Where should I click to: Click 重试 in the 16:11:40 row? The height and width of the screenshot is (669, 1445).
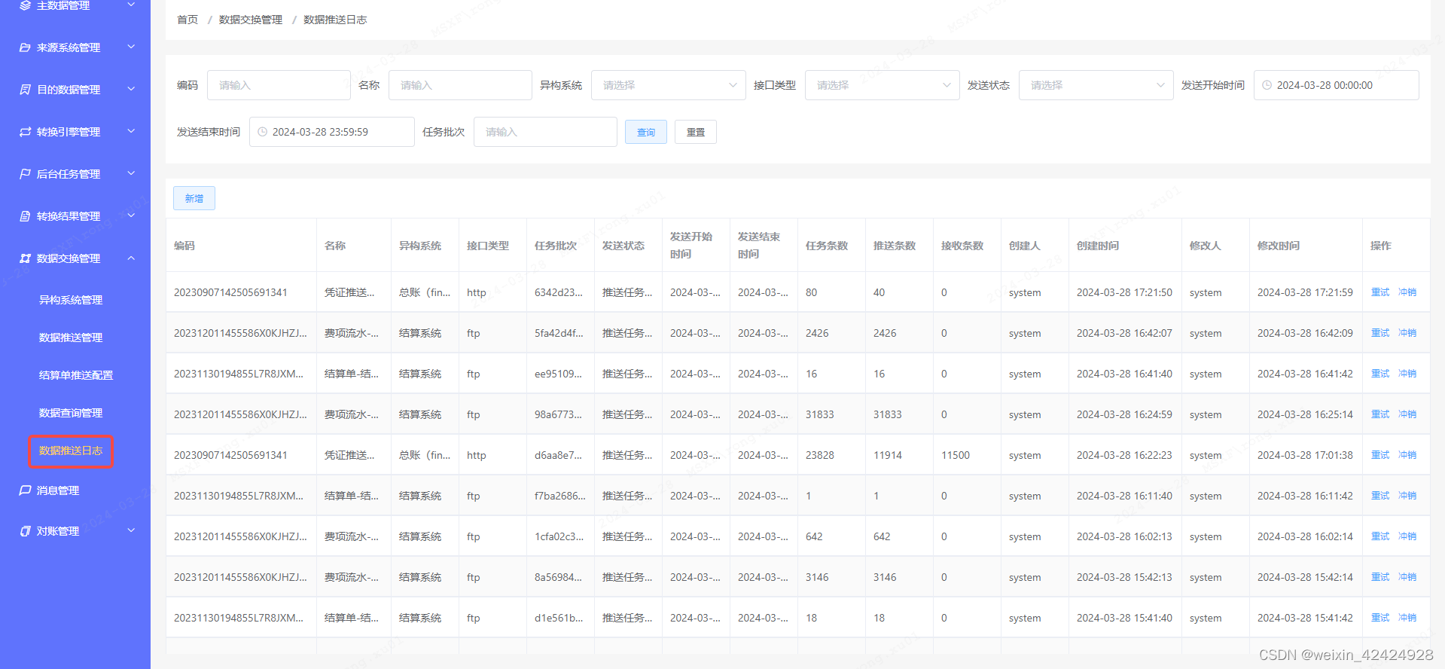[x=1380, y=496]
